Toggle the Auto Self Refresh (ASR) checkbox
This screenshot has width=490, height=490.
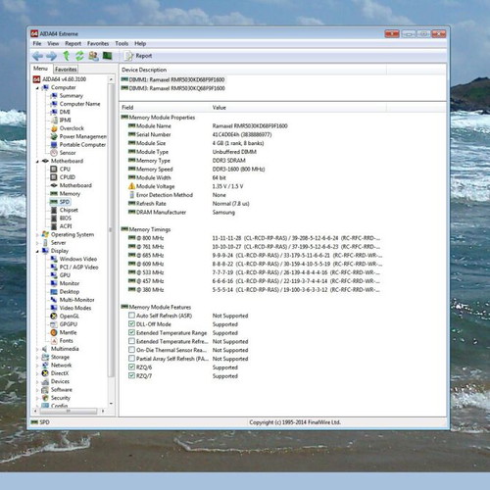point(131,316)
